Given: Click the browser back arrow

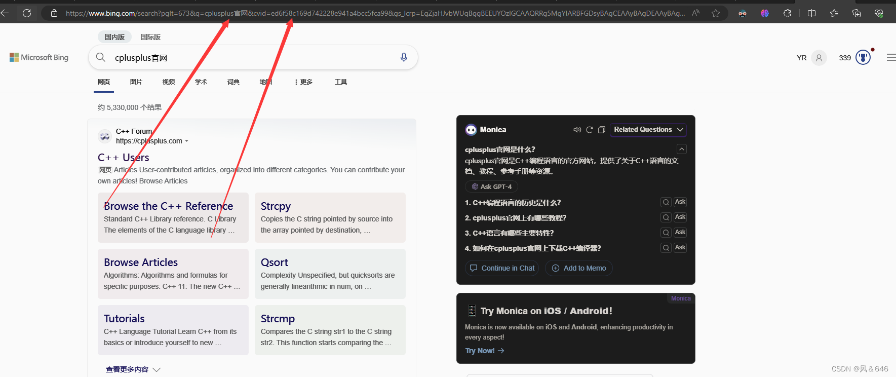Looking at the screenshot, I should coord(5,13).
